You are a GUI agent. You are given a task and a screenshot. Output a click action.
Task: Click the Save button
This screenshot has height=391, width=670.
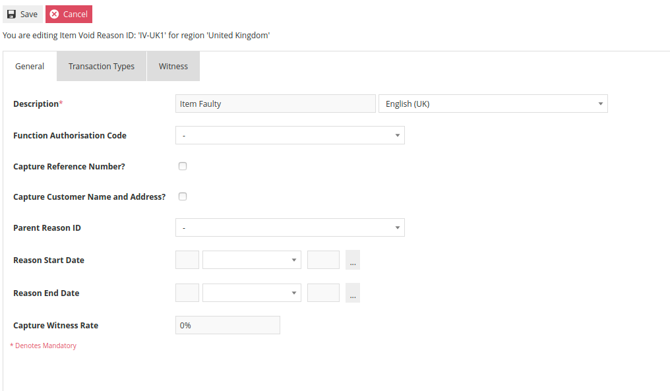(x=22, y=14)
